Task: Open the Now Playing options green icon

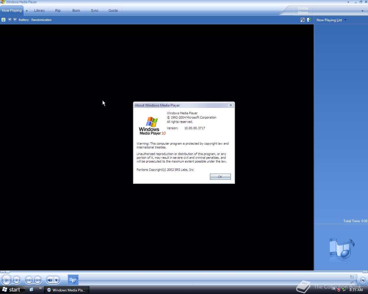Action: point(3,20)
